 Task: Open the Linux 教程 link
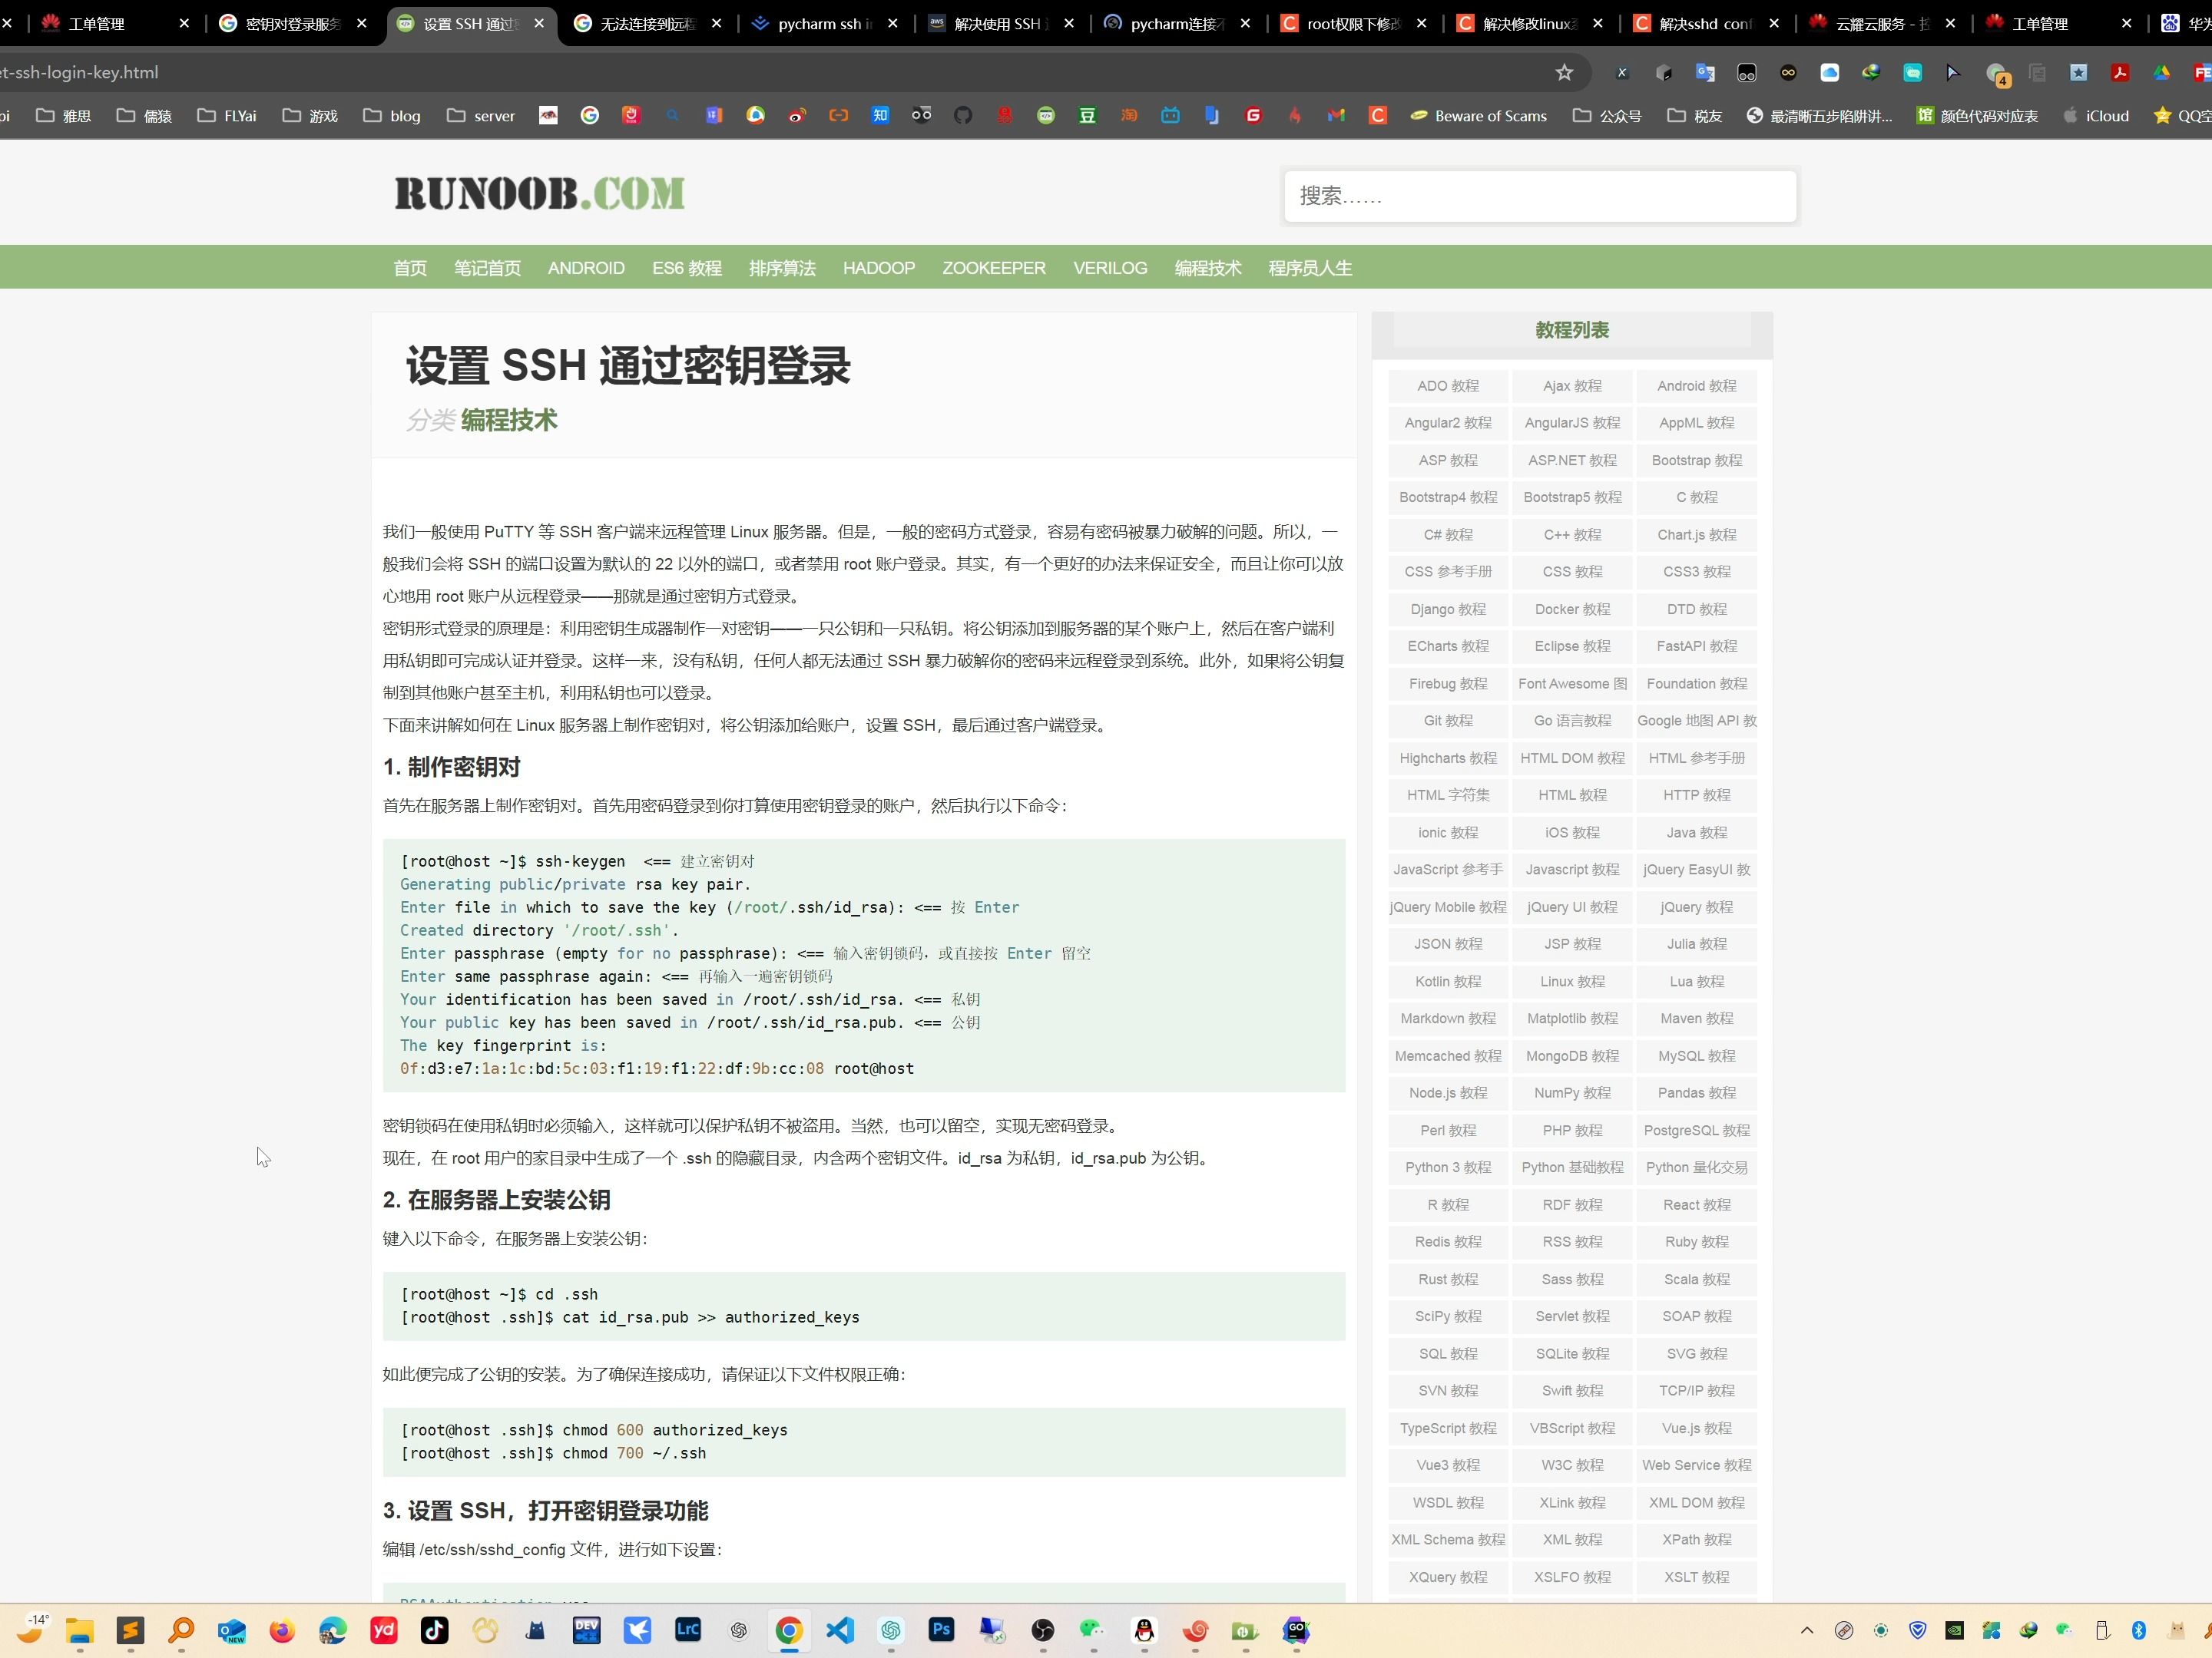(x=1572, y=982)
